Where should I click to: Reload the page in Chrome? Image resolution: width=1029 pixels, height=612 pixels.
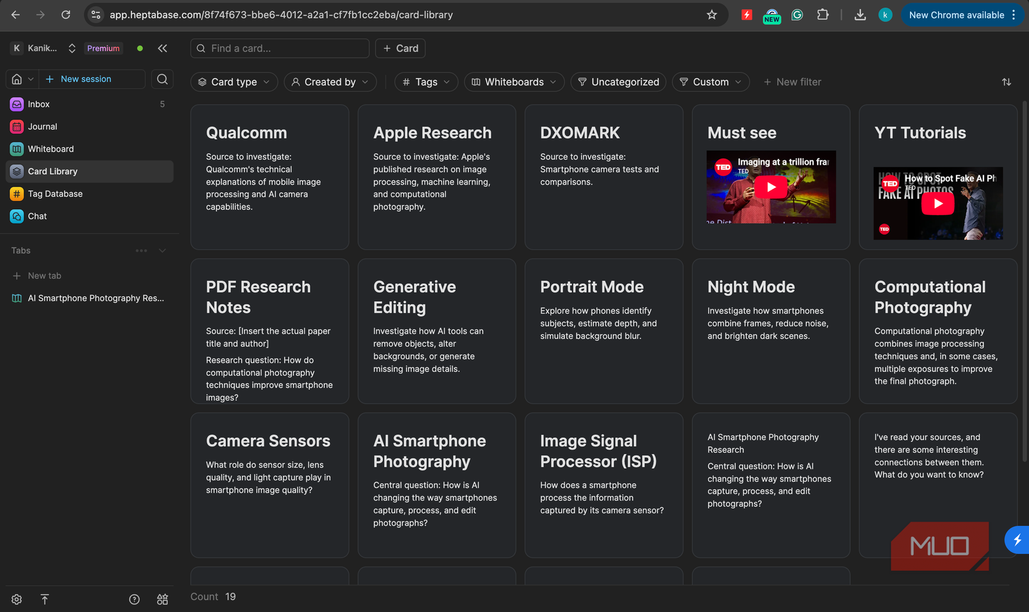click(x=65, y=15)
